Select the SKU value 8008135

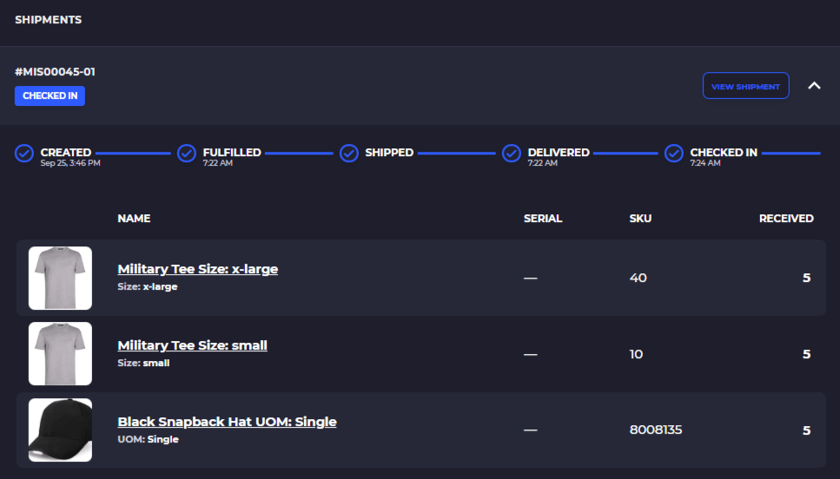(x=656, y=430)
